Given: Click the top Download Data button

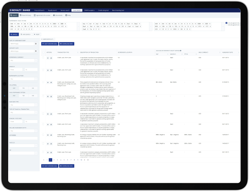Looking at the screenshot, I should (67, 43).
